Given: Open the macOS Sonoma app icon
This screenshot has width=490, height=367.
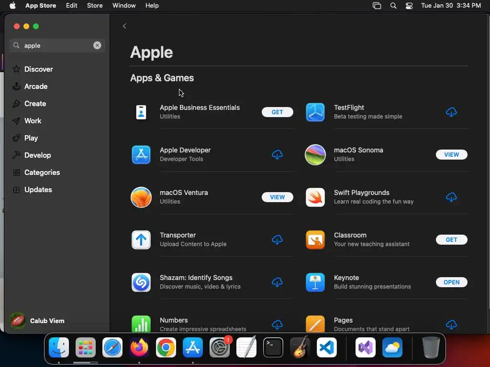Looking at the screenshot, I should (315, 154).
